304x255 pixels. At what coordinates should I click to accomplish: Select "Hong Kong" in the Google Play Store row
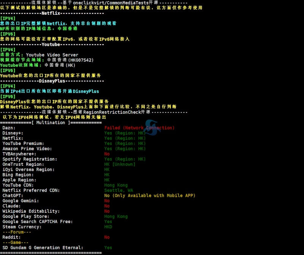116,216
